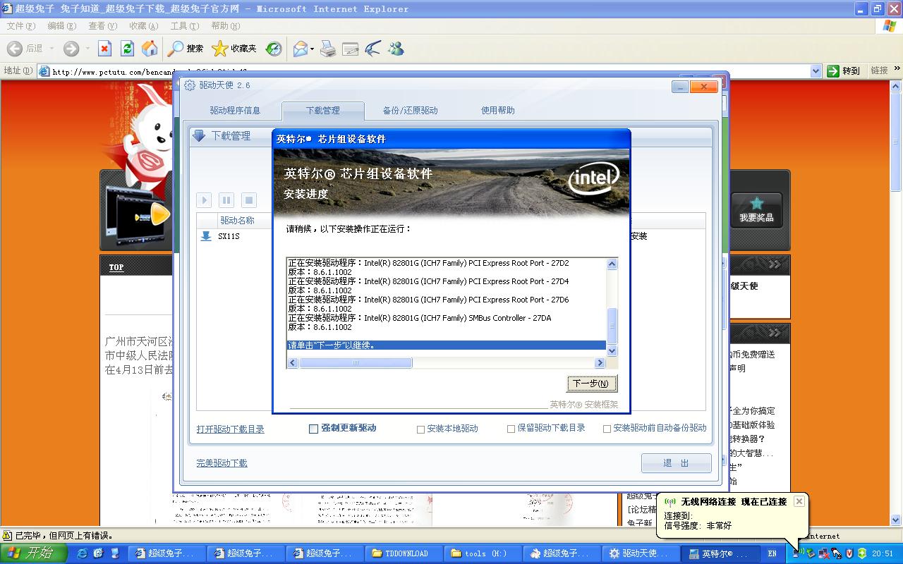Click the pause download icon in 驱动天使
This screenshot has width=903, height=564.
click(x=226, y=200)
